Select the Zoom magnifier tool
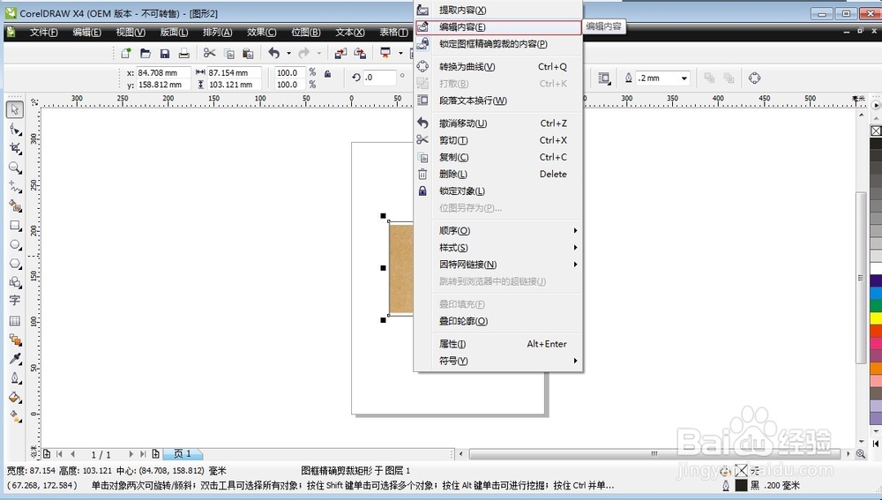882x500 pixels. click(x=15, y=168)
